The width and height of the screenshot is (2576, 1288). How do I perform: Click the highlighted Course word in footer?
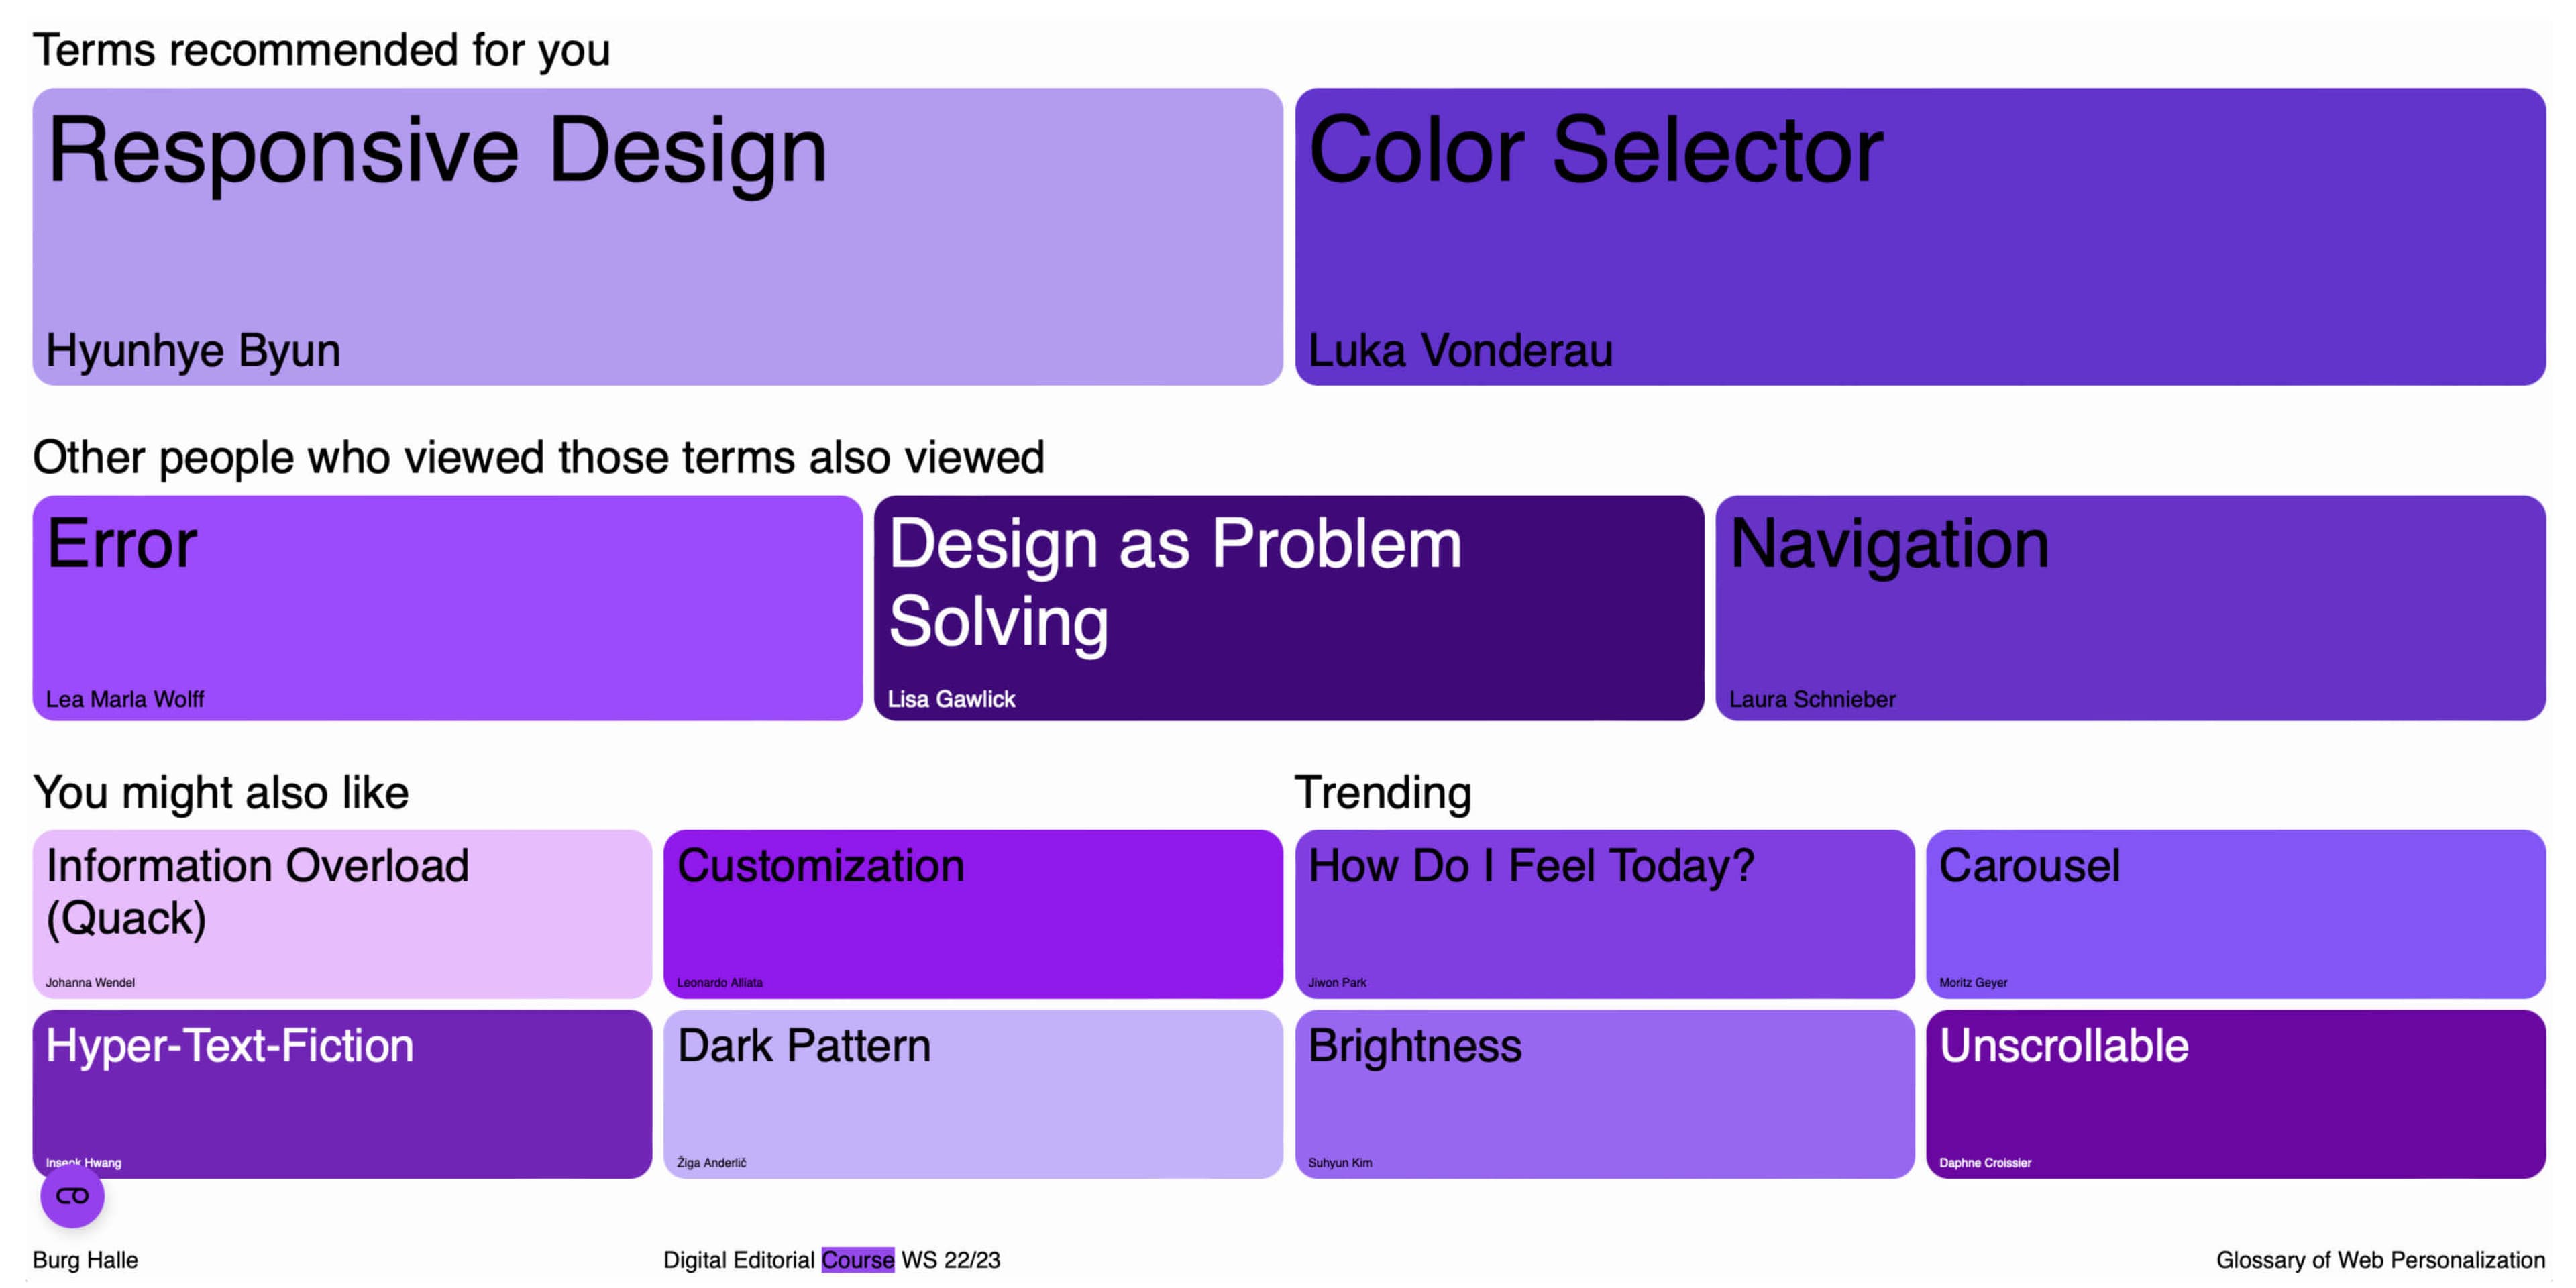(857, 1260)
